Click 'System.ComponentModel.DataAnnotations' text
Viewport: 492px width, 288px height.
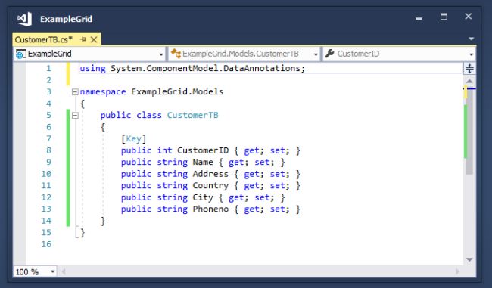(205, 68)
